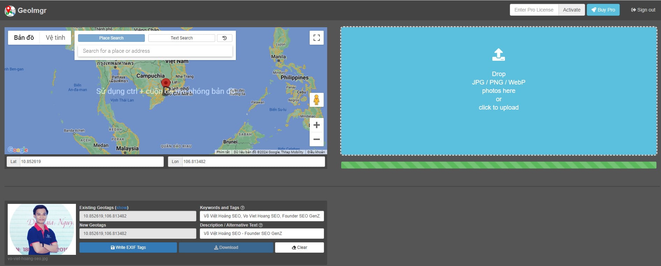Click the upload icon in drop zone
Image resolution: width=661 pixels, height=266 pixels.
tap(499, 55)
